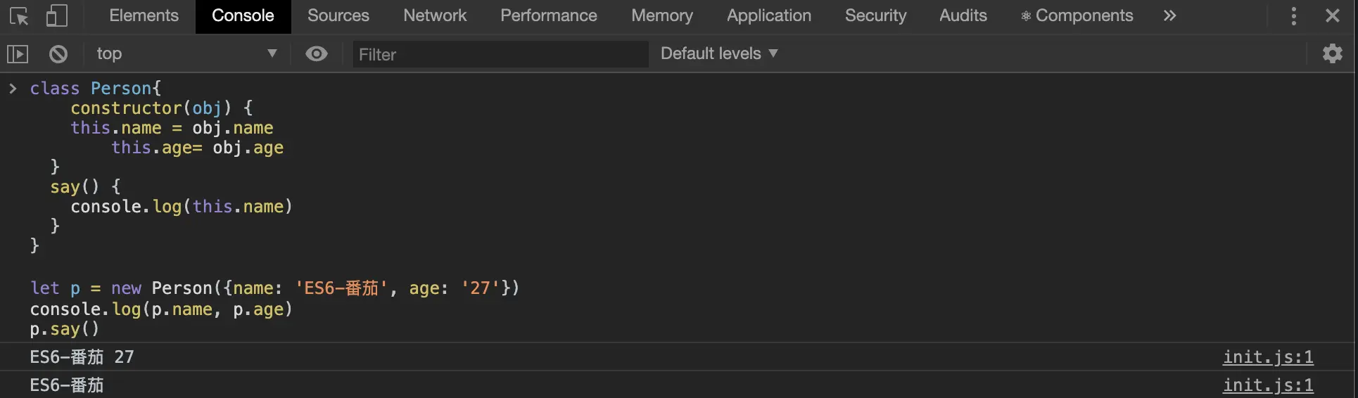Open the Sources tab
The image size is (1358, 398).
338,15
